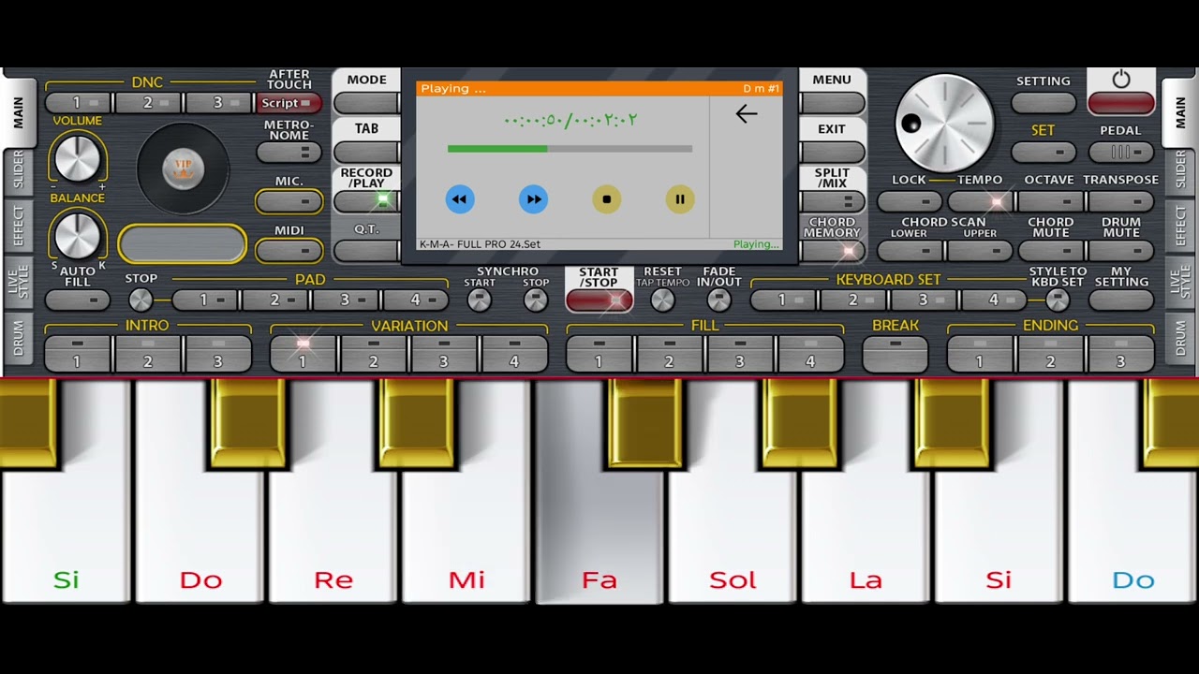Stop playback with the square stop icon
The height and width of the screenshot is (674, 1199).
[606, 198]
